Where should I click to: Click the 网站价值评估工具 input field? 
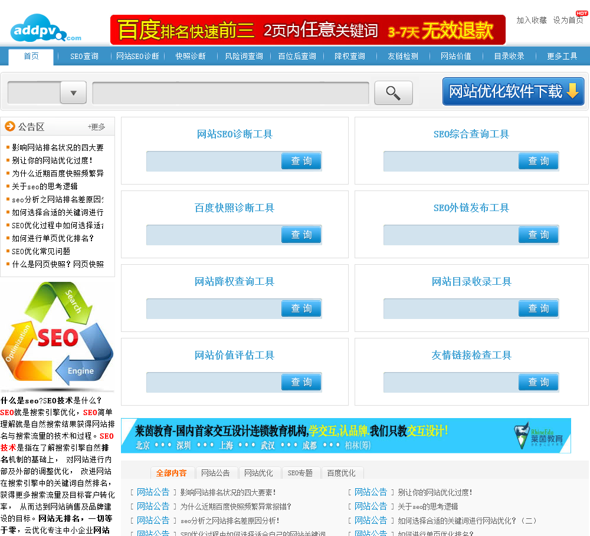coord(214,382)
